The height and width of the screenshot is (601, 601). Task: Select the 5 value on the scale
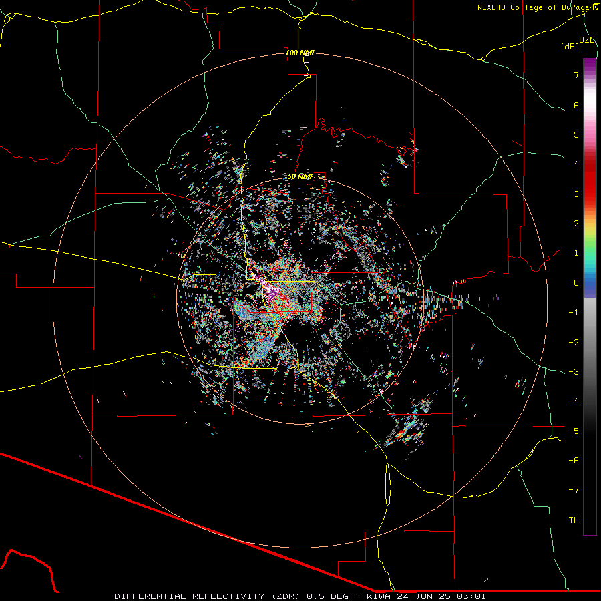click(576, 134)
